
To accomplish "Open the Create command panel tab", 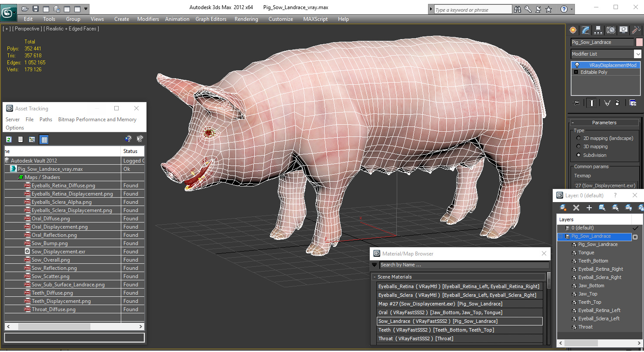I will (x=573, y=30).
